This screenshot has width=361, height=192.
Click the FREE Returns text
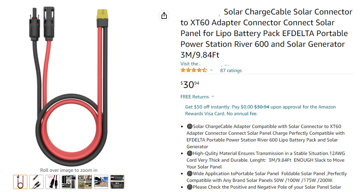pos(194,97)
